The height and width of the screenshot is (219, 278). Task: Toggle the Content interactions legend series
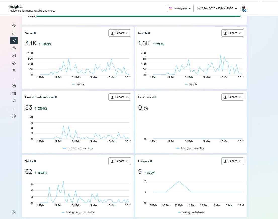tap(78, 148)
